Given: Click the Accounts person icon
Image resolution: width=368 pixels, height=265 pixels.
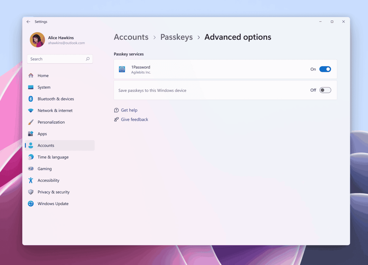Looking at the screenshot, I should tap(31, 145).
